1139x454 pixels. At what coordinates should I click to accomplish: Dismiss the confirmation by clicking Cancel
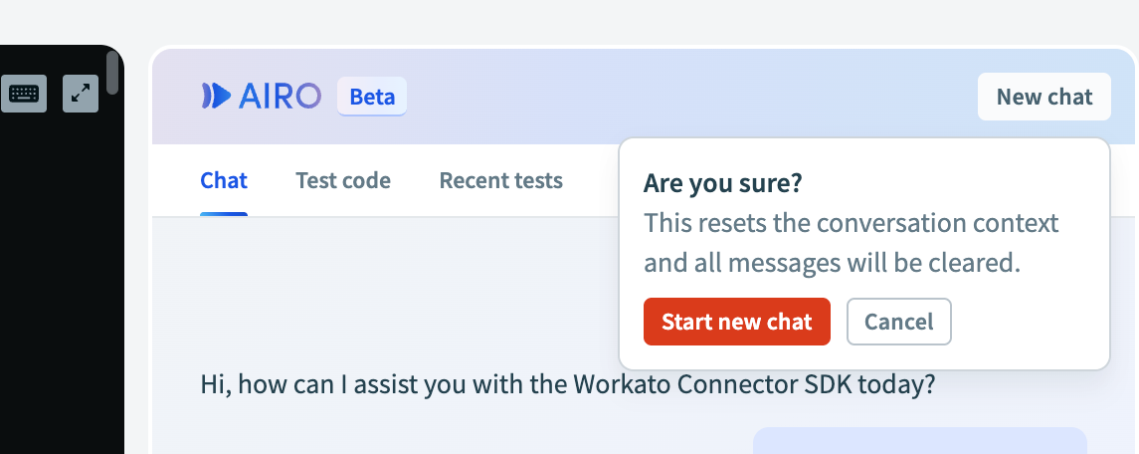coord(899,322)
